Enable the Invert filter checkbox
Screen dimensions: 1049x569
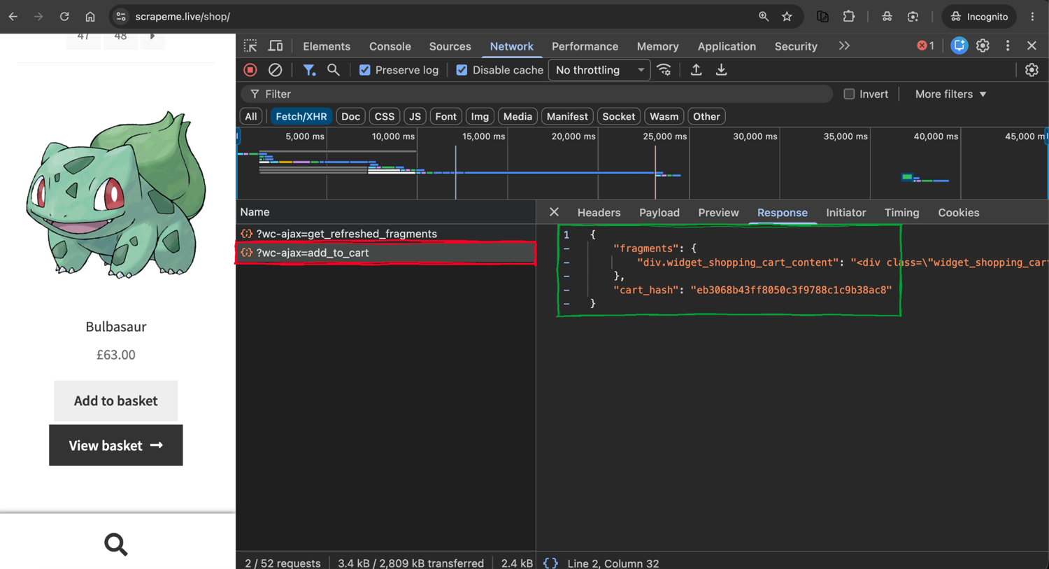click(849, 94)
